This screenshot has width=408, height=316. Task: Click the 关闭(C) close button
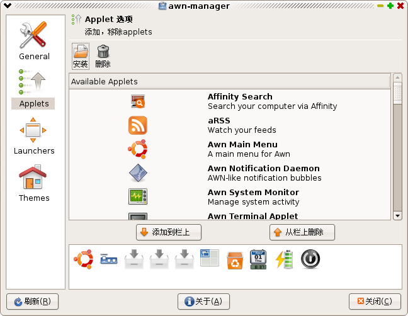coord(375,302)
